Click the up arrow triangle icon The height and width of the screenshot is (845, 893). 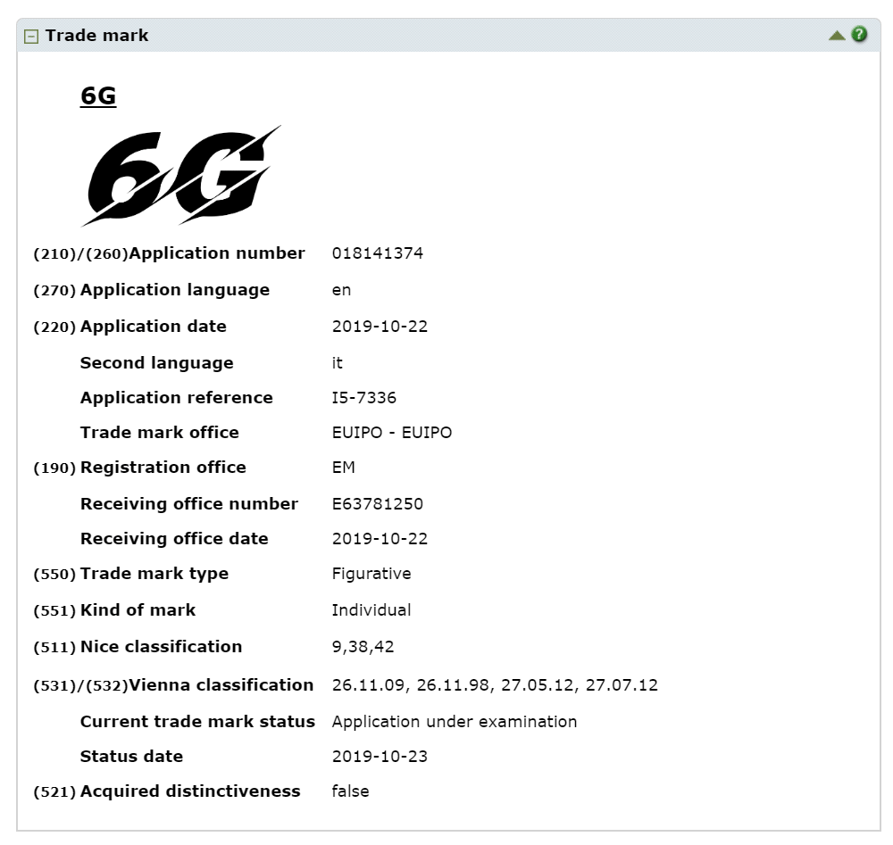tap(836, 36)
